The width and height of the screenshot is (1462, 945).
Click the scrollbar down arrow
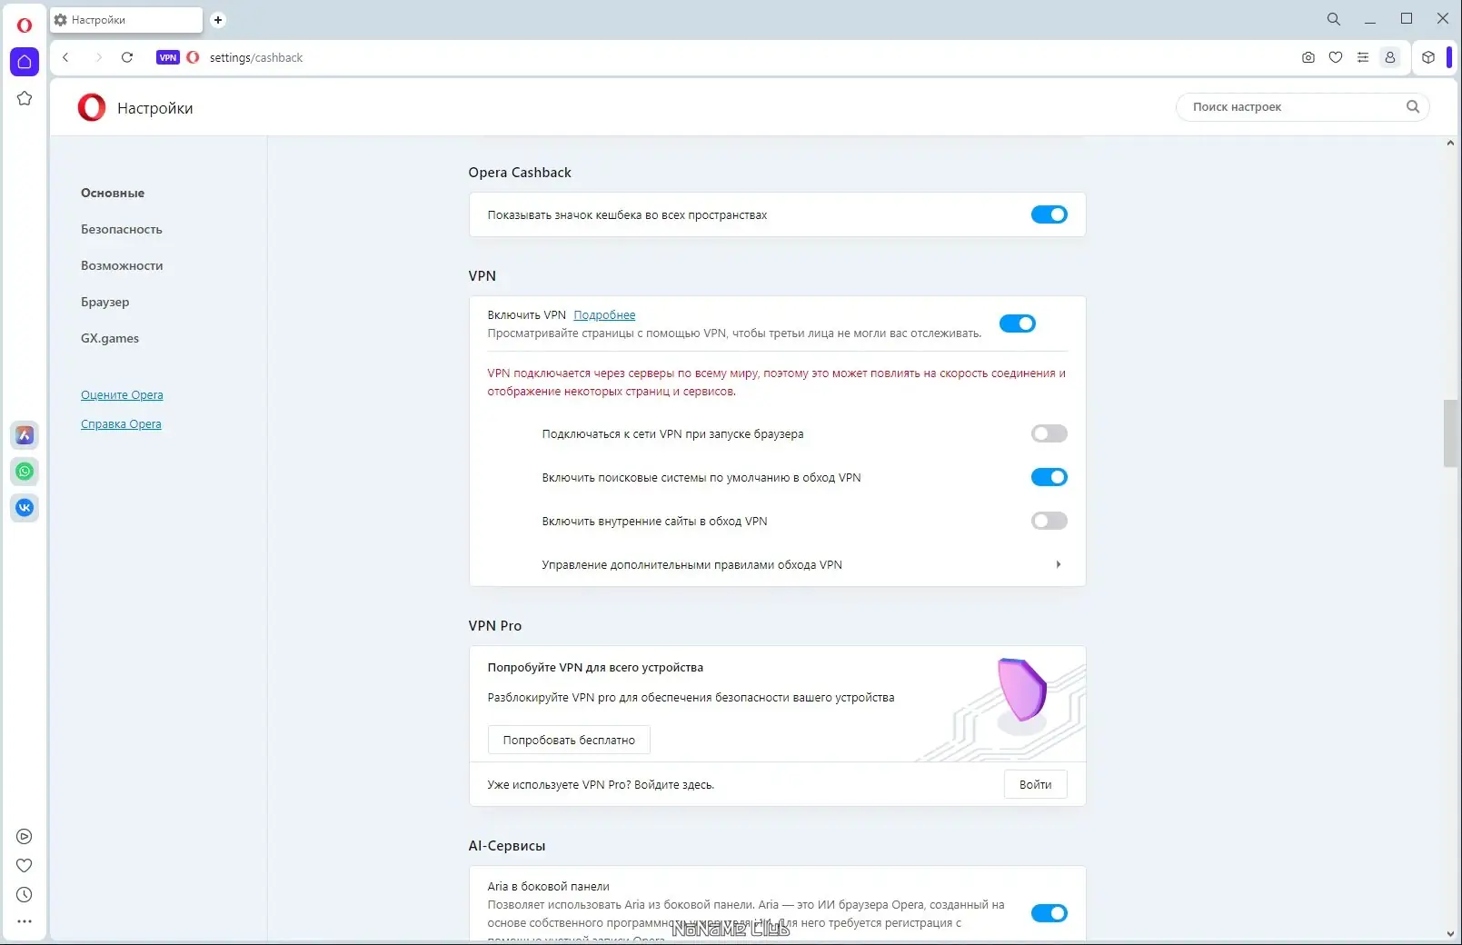[1450, 934]
